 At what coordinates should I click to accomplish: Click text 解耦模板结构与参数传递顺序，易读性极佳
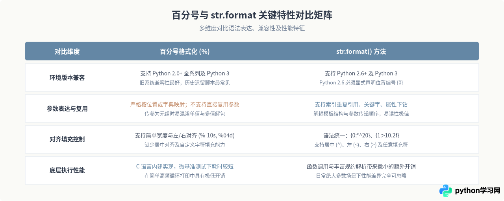[361, 114]
